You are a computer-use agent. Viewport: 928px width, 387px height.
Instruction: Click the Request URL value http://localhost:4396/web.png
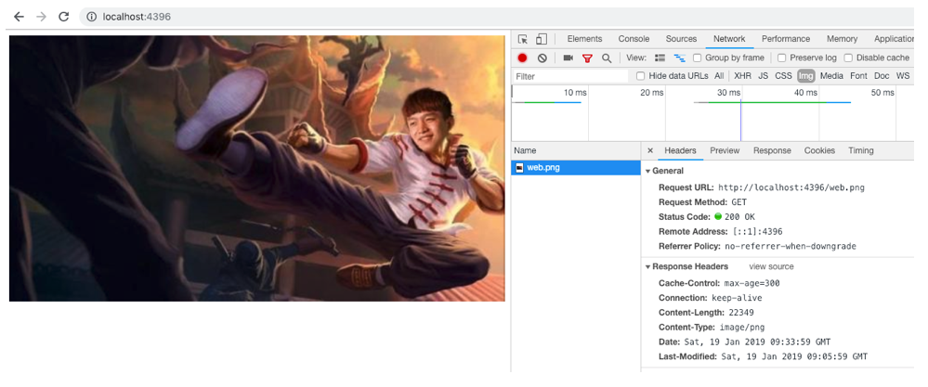coord(791,187)
